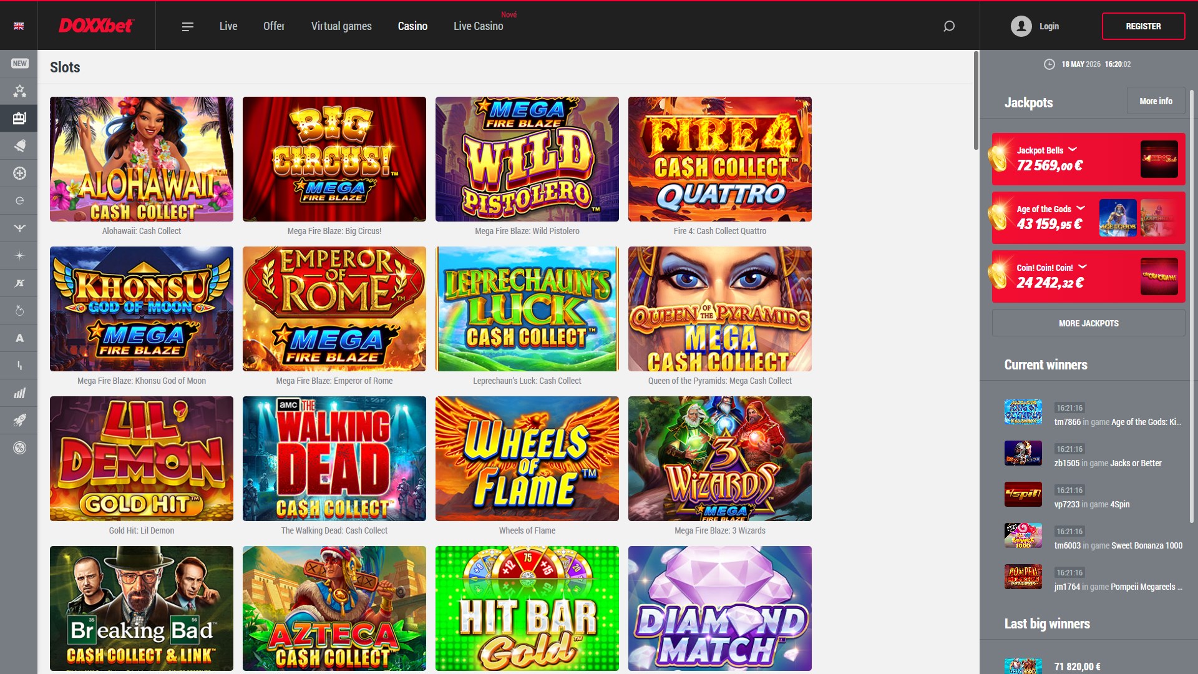Click the user avatar icon
Screen dimensions: 1198x674
[x=1021, y=26]
